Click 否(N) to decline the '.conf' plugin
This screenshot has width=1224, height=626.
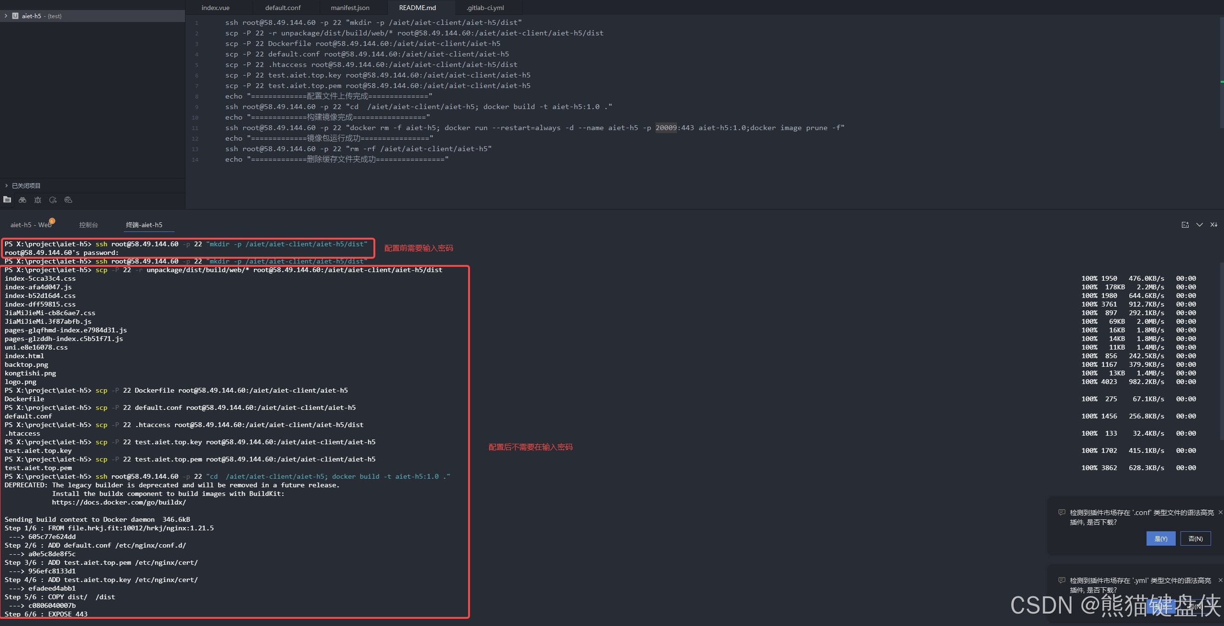[1195, 538]
